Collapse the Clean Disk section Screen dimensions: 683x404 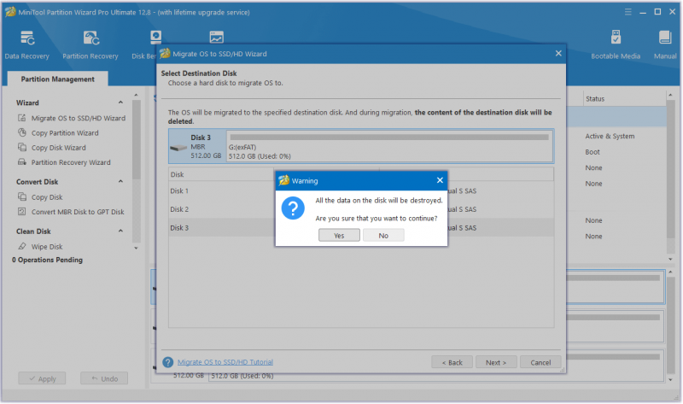point(120,231)
